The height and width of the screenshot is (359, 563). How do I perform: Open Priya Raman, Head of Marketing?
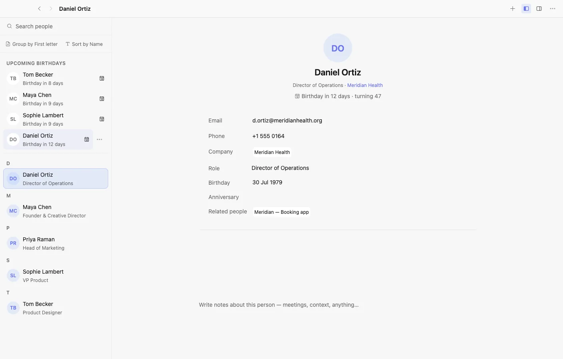[56, 243]
